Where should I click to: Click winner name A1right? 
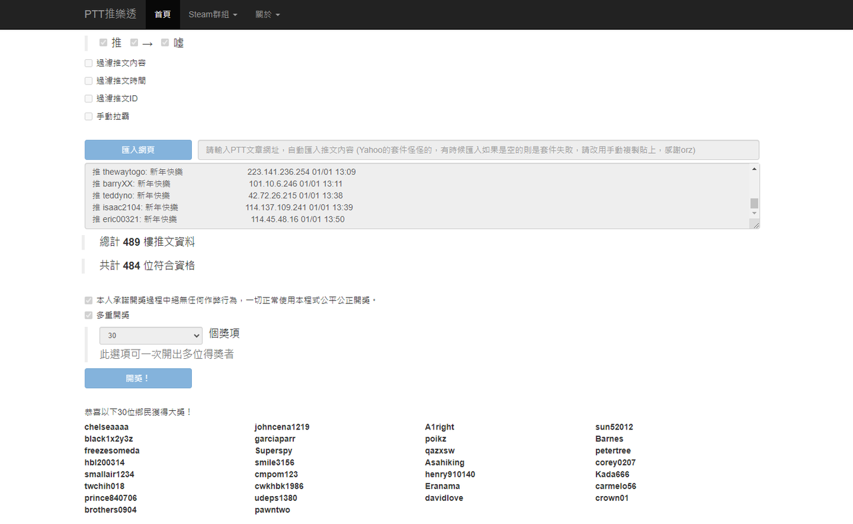440,427
